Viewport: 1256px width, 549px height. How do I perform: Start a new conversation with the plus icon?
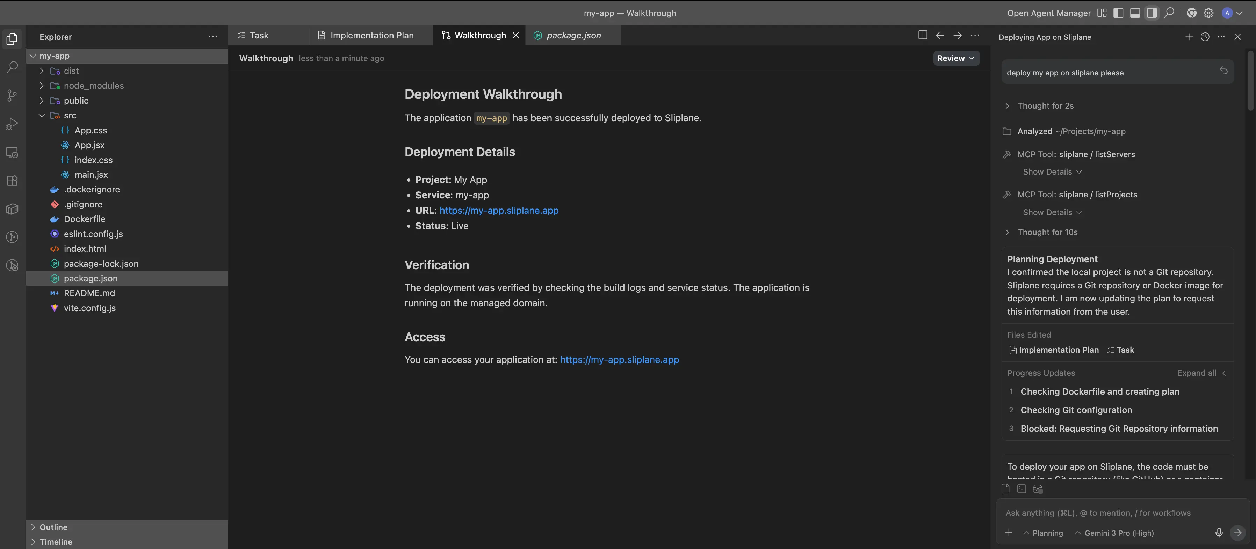(1188, 37)
